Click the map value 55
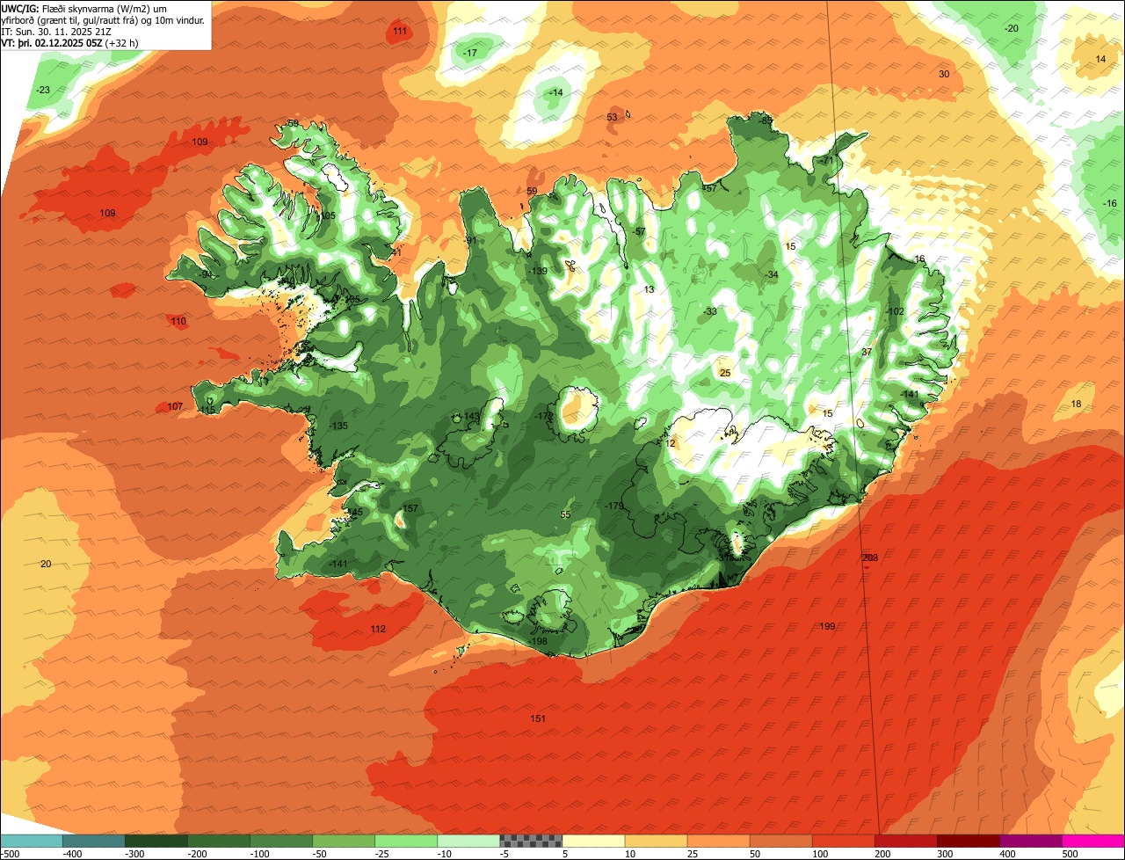Image resolution: width=1125 pixels, height=860 pixels. tap(565, 514)
